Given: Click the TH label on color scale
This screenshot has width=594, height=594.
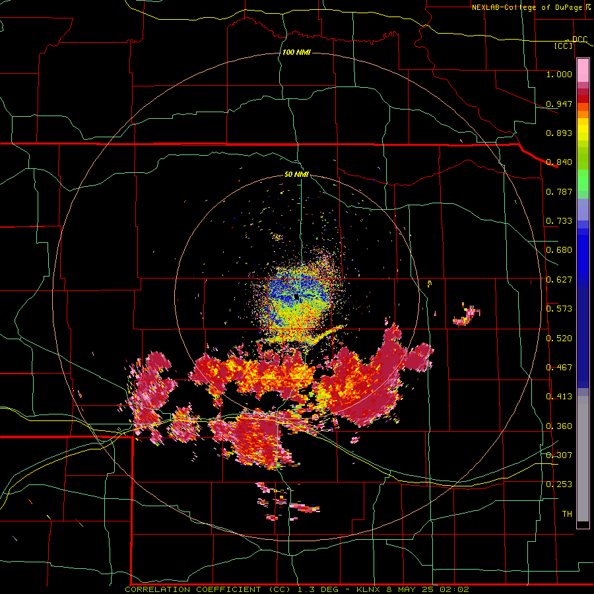Looking at the screenshot, I should [x=567, y=514].
